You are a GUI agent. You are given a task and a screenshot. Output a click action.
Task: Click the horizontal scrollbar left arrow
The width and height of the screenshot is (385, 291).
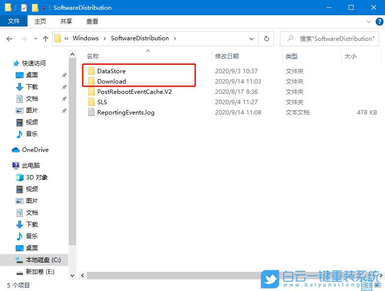pyautogui.click(x=82, y=275)
